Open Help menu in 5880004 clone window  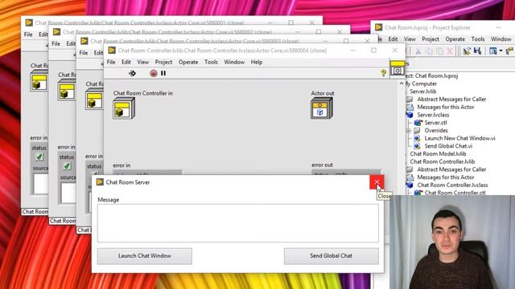pyautogui.click(x=257, y=62)
